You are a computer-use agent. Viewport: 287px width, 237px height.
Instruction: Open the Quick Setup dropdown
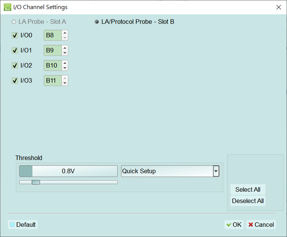[x=170, y=171]
